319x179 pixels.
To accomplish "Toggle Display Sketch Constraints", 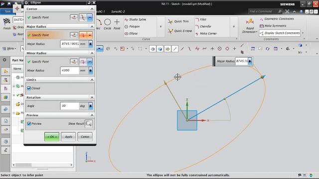I will 280,33.
